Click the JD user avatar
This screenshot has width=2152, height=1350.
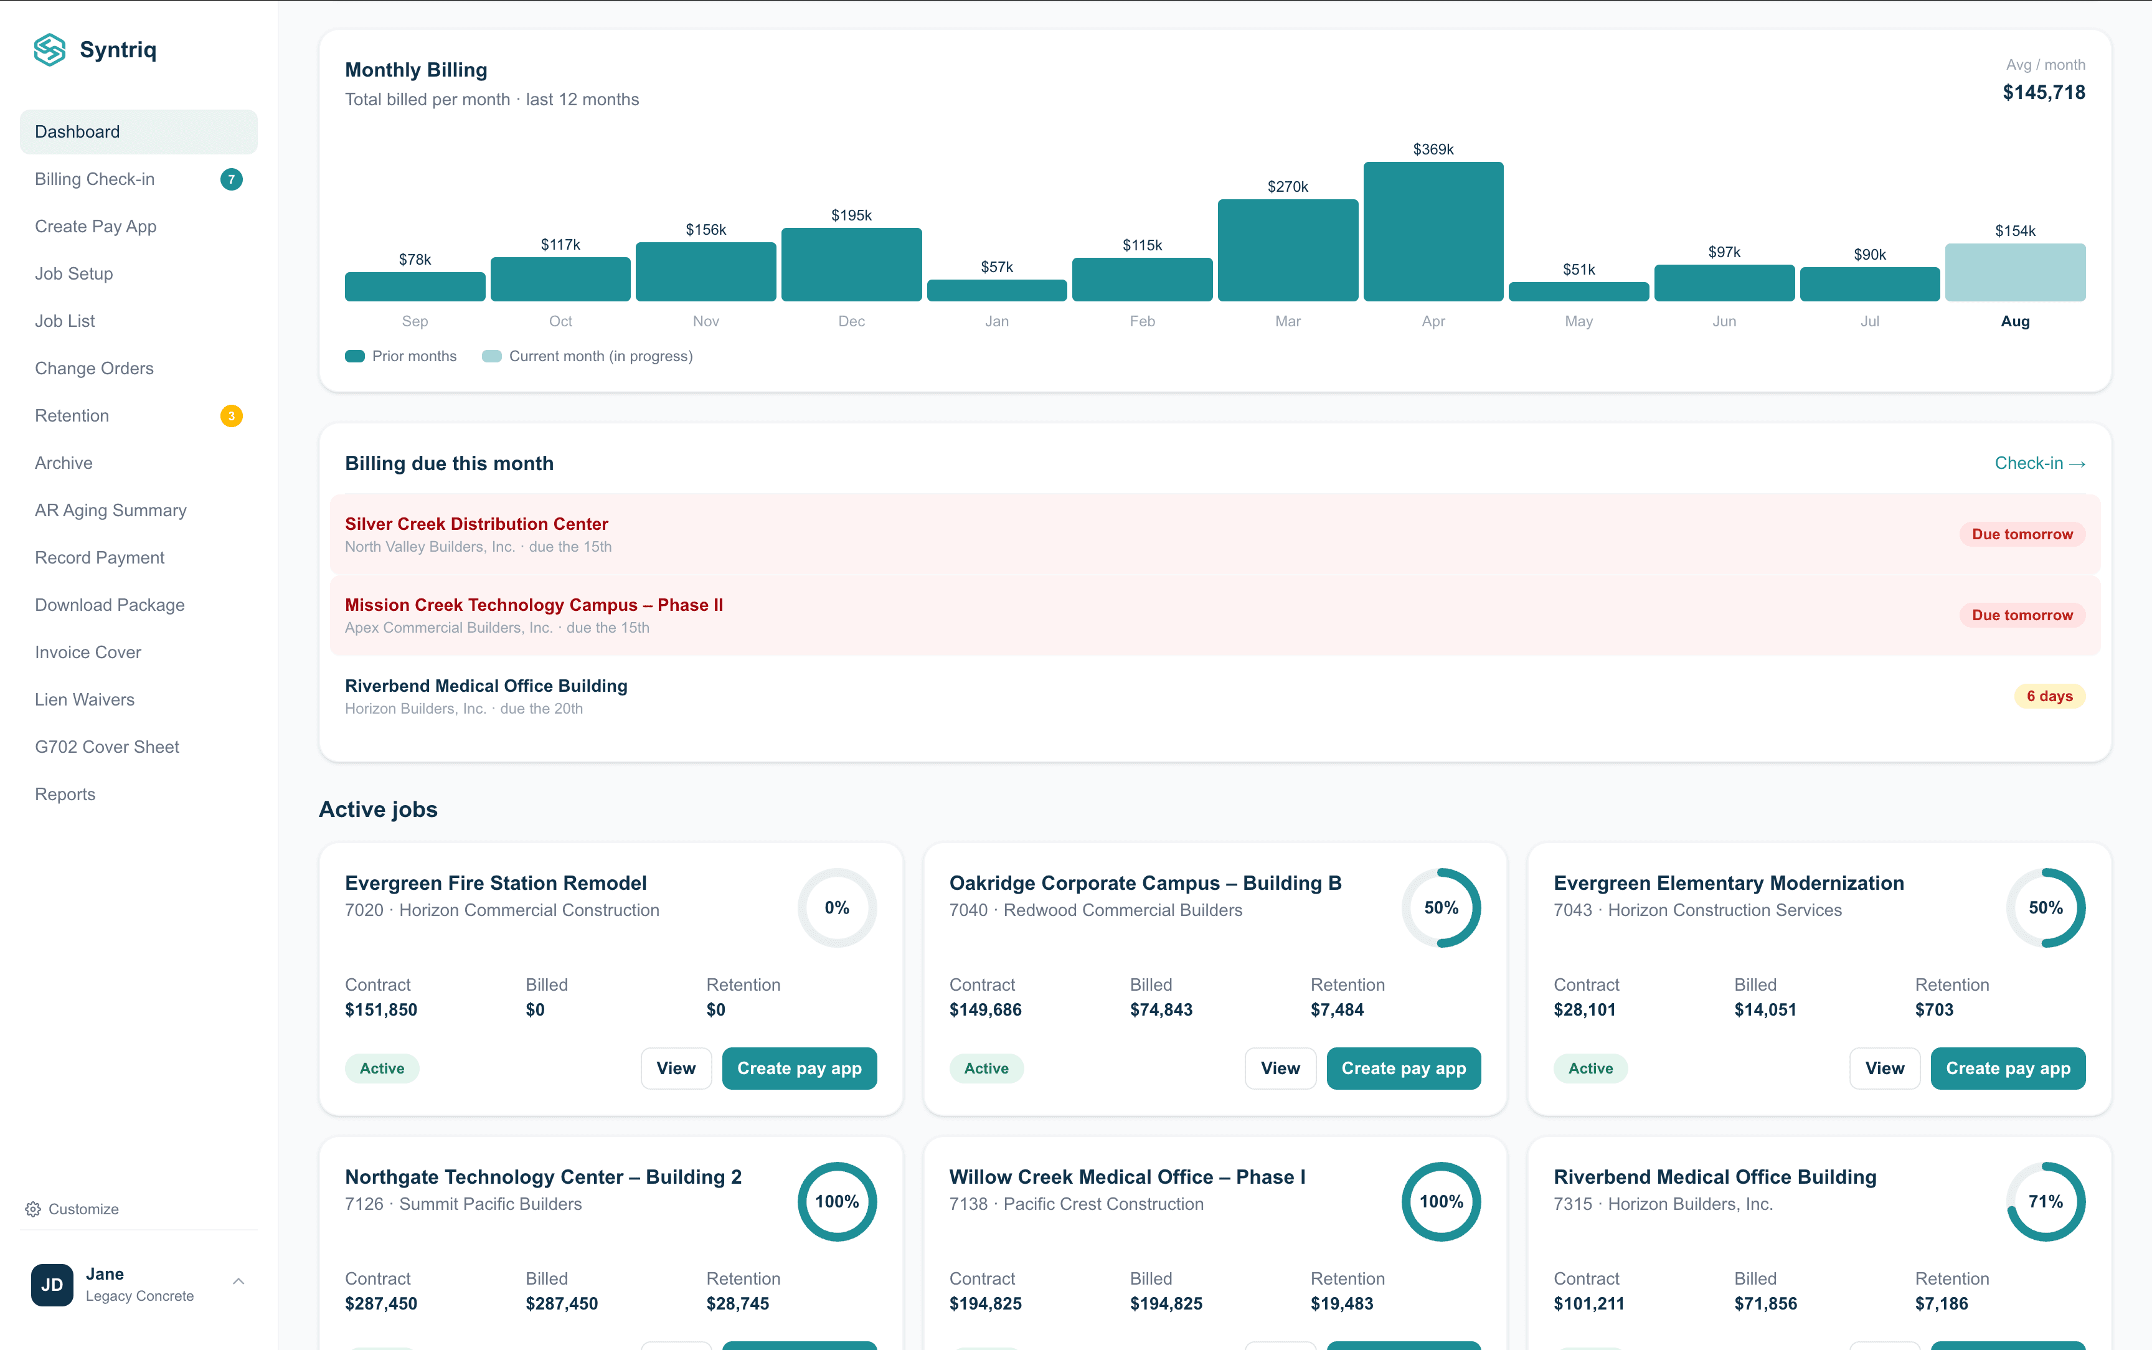click(52, 1284)
